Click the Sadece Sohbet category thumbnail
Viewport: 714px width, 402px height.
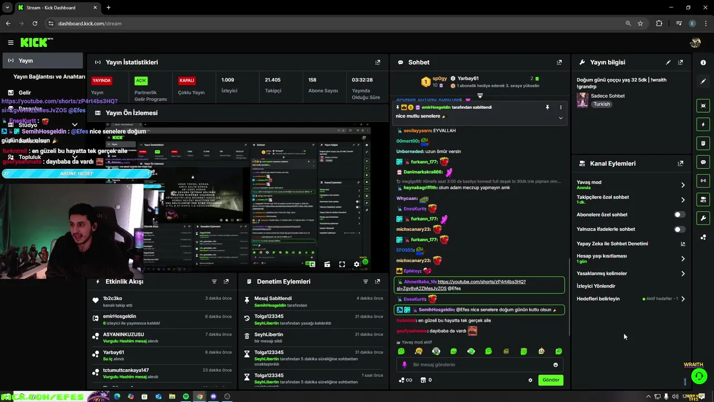pyautogui.click(x=582, y=100)
